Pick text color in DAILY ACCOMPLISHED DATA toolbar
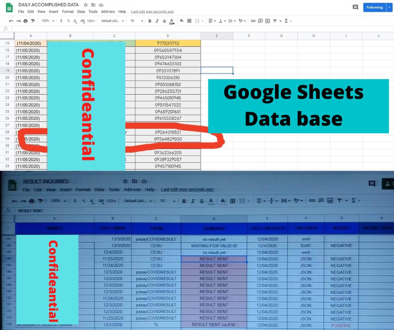 click(x=171, y=21)
